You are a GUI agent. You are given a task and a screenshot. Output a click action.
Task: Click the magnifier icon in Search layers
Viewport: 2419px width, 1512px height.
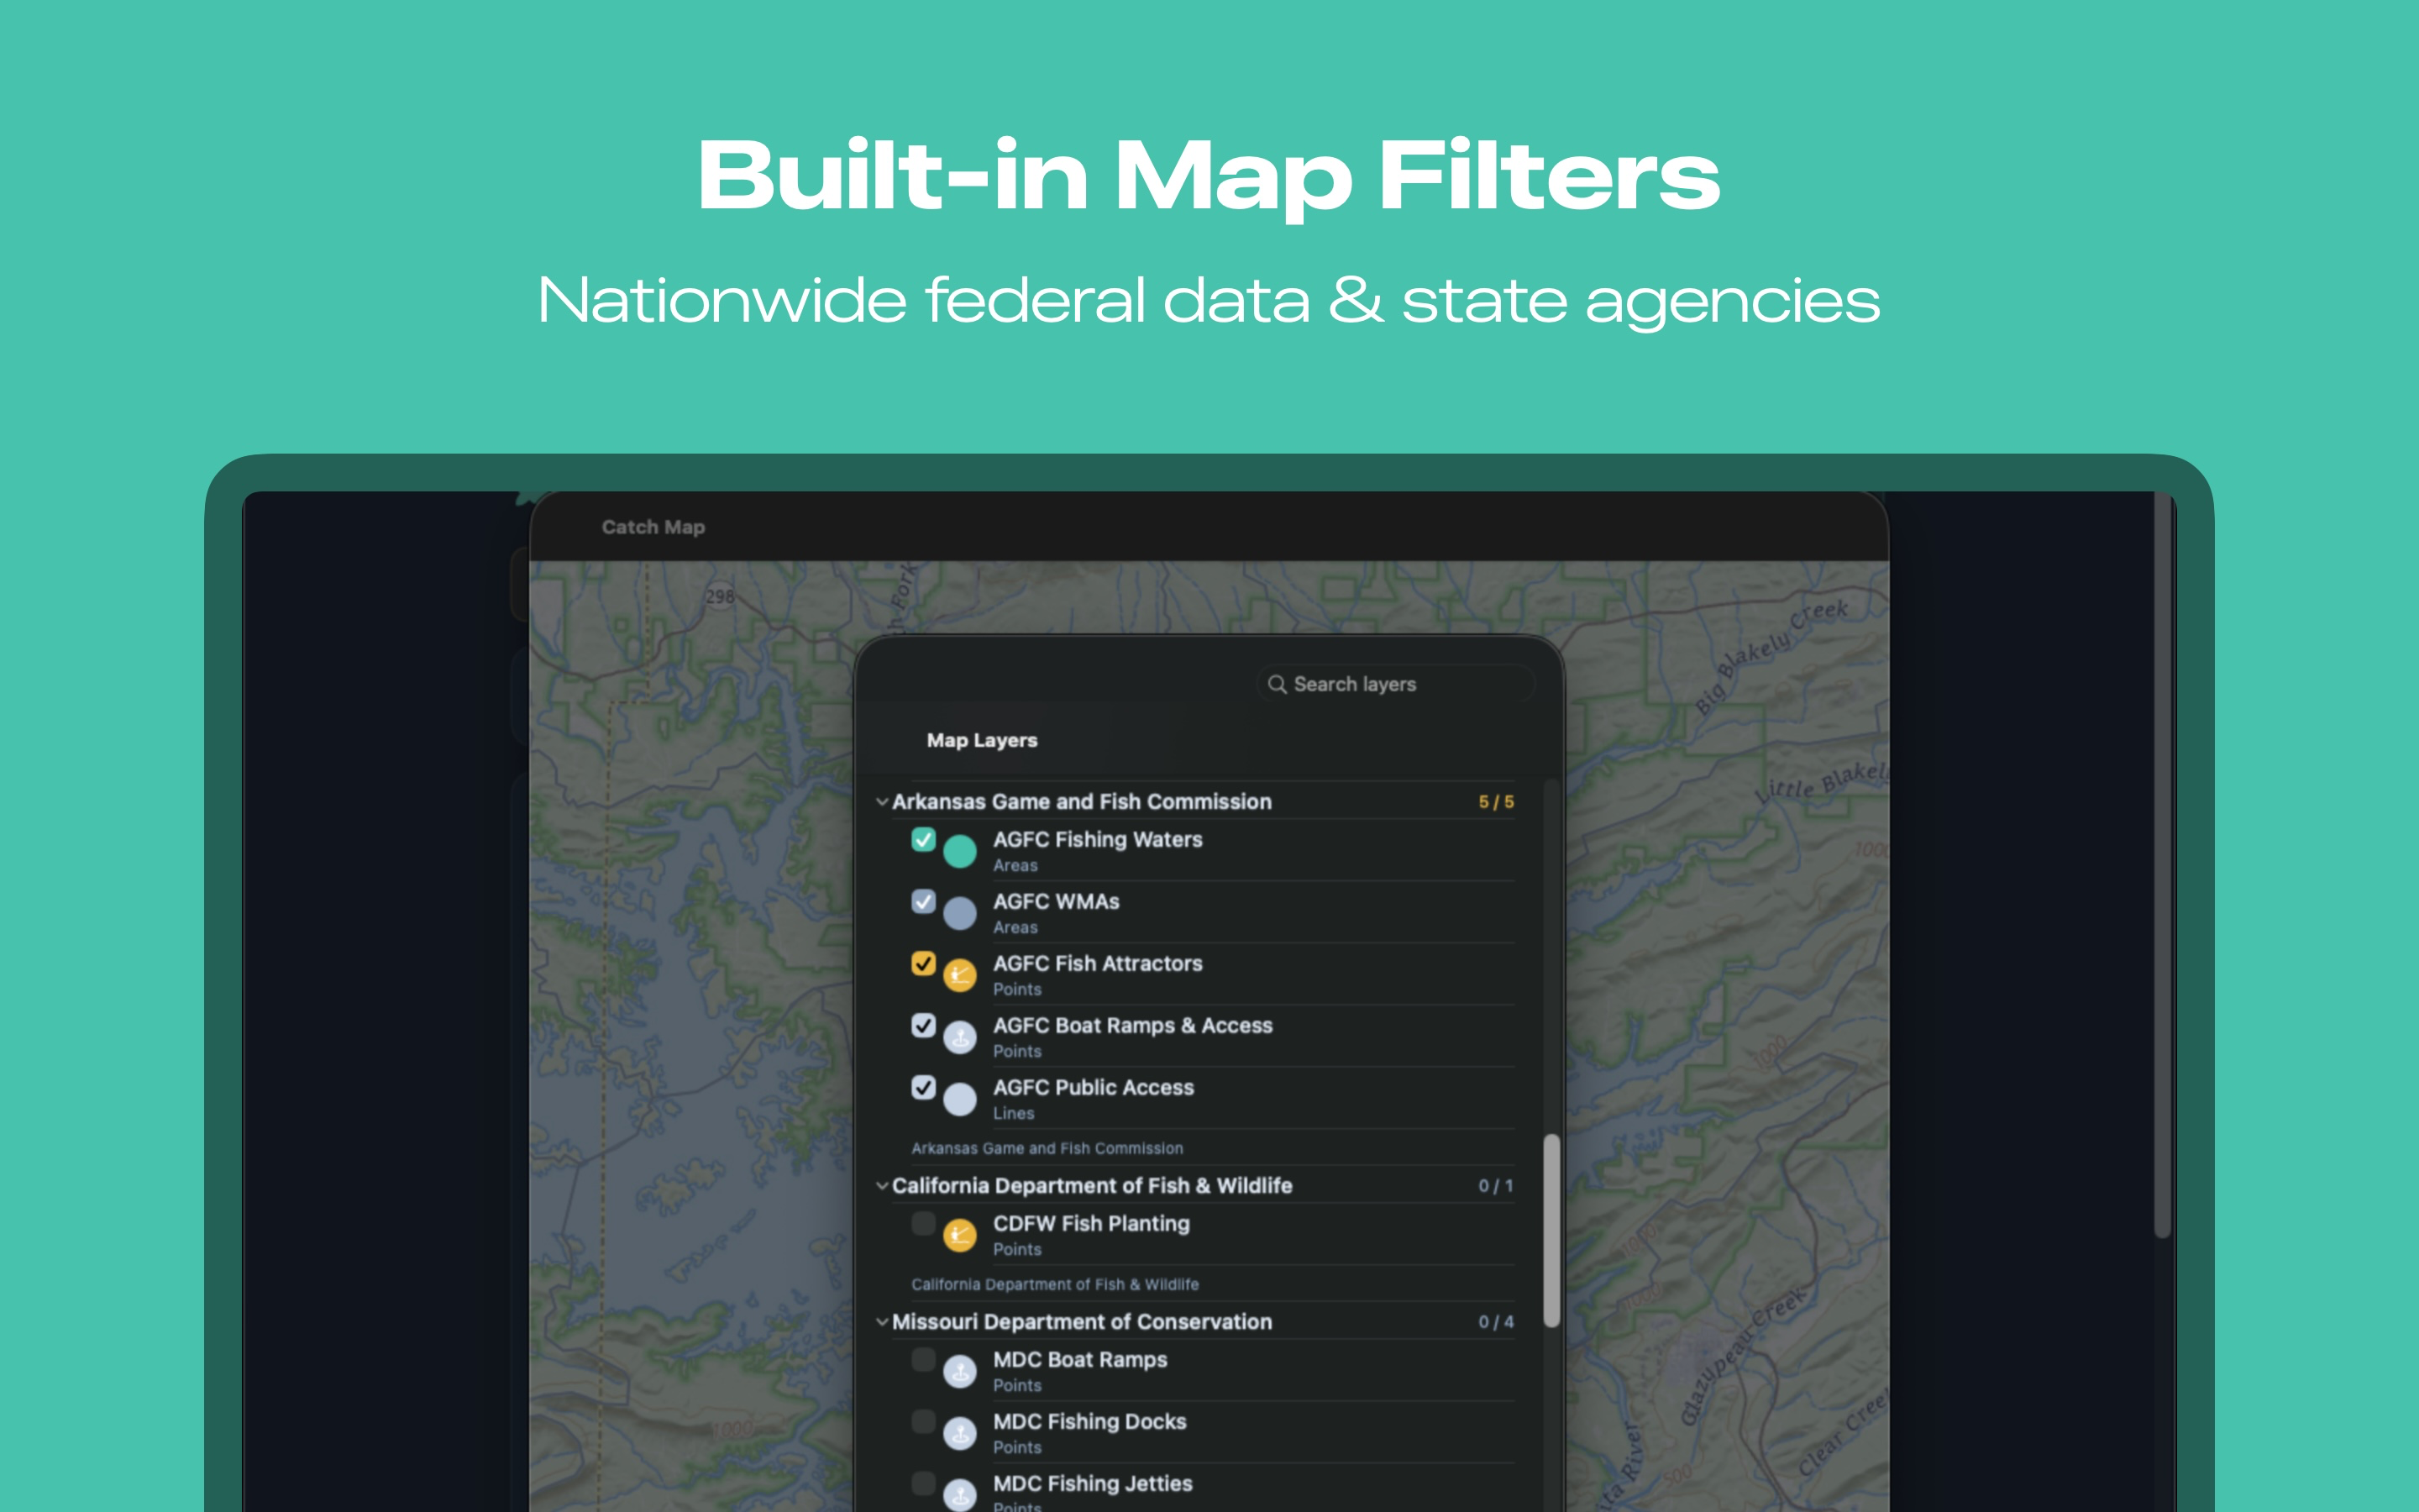(1277, 684)
